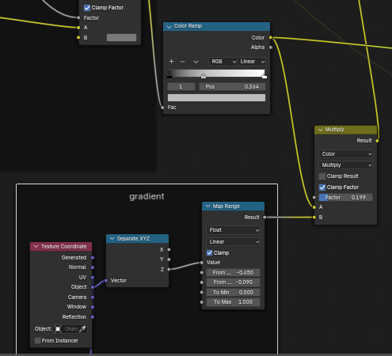Click the Camera output socket
The height and width of the screenshot is (356, 392).
coord(93,297)
